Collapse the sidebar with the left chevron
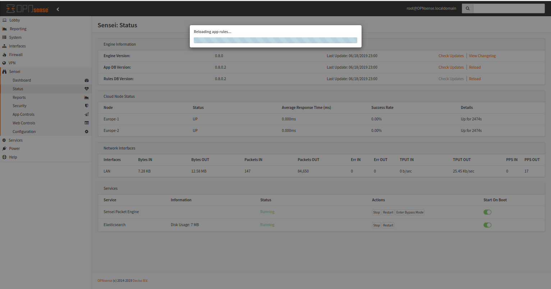The width and height of the screenshot is (551, 289). (x=58, y=9)
